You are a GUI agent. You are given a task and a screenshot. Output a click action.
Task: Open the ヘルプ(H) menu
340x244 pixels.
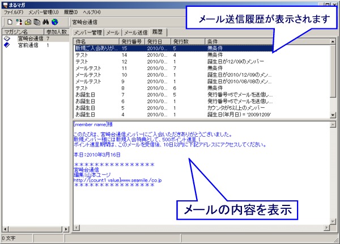pyautogui.click(x=91, y=12)
